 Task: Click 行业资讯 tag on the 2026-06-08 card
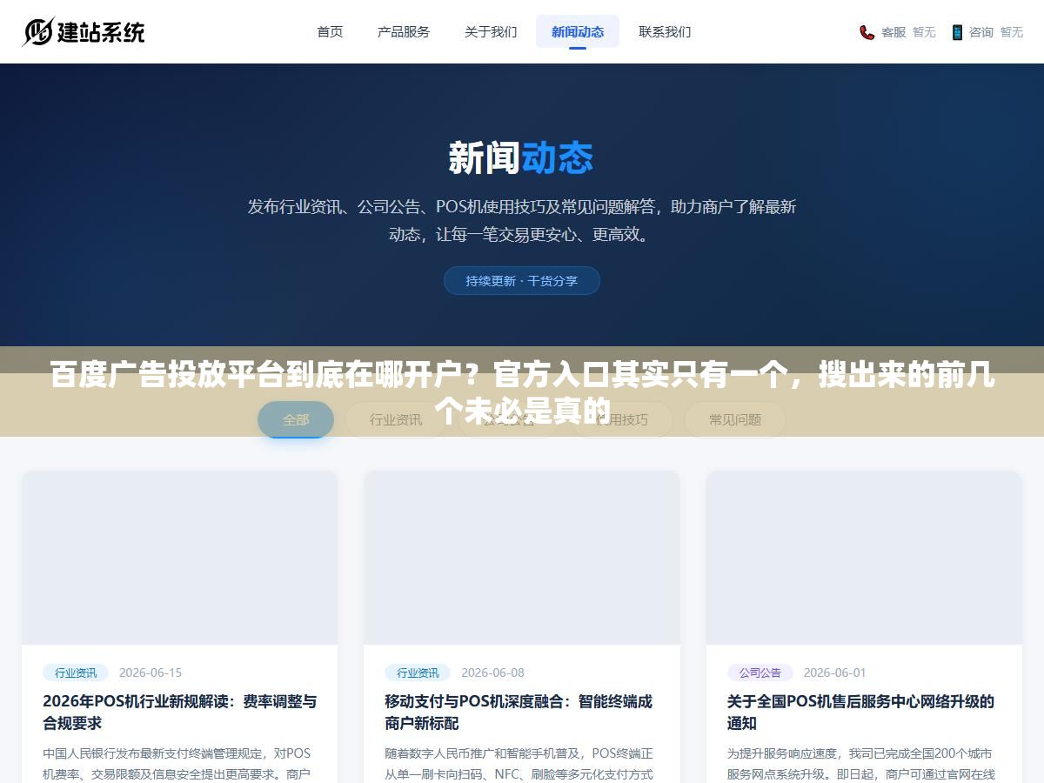point(418,673)
